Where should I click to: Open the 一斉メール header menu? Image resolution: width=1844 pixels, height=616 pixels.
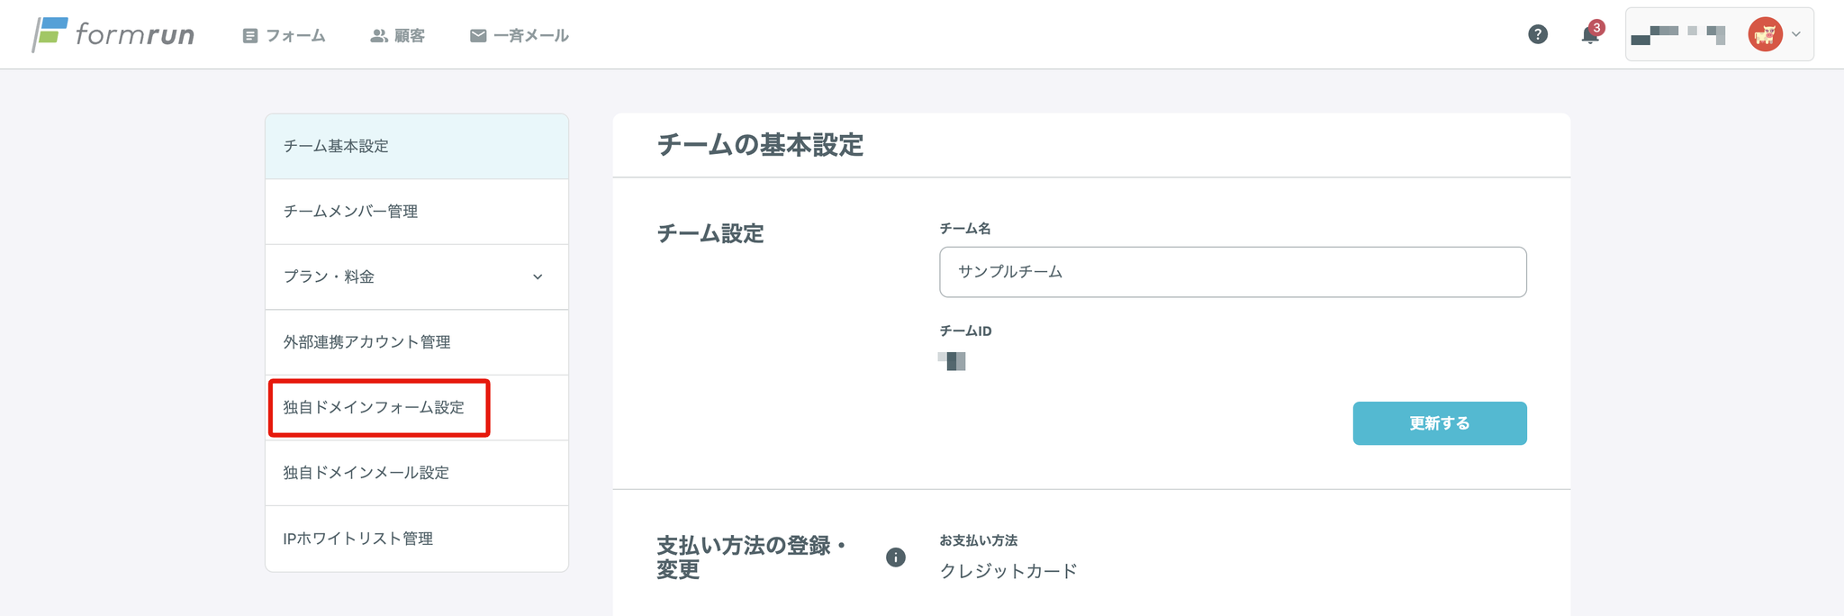[x=520, y=36]
